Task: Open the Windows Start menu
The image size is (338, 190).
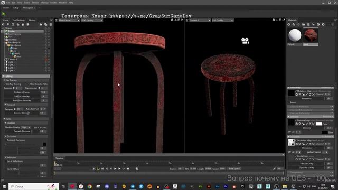Action: 4,186
